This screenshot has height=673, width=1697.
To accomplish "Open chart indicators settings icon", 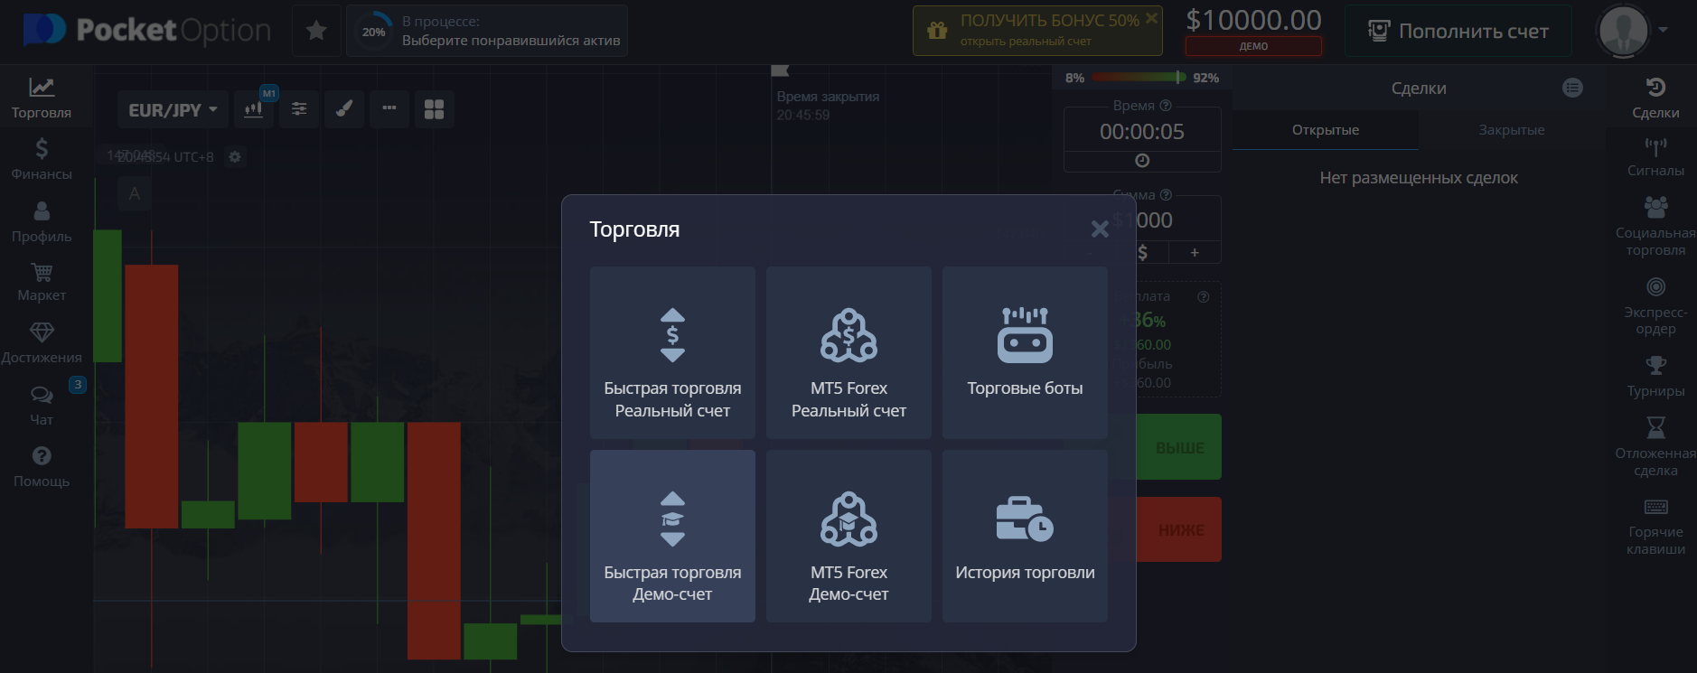I will pos(299,109).
